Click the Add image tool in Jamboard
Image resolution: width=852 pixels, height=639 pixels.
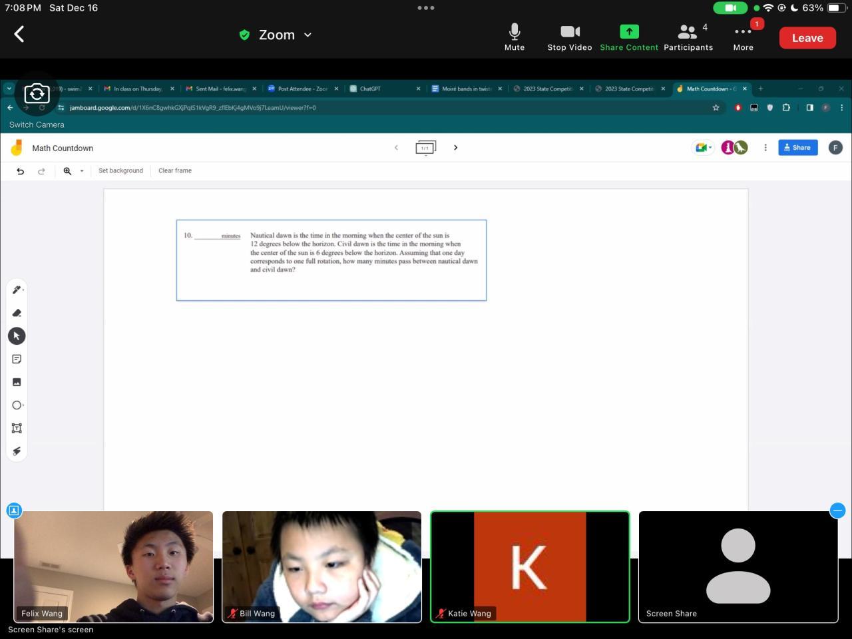pos(17,382)
